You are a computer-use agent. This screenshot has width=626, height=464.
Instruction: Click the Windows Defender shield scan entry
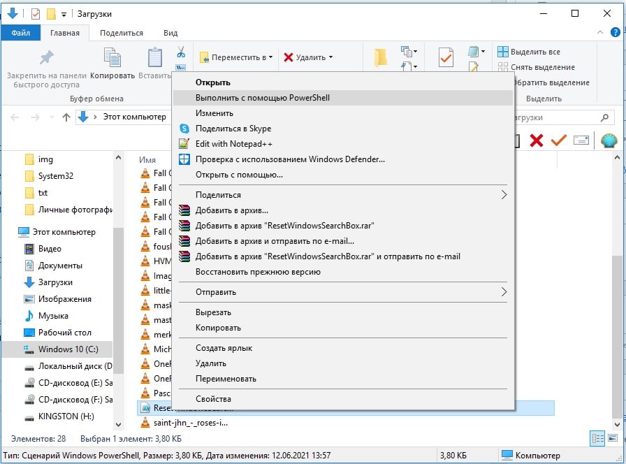pyautogui.click(x=289, y=159)
